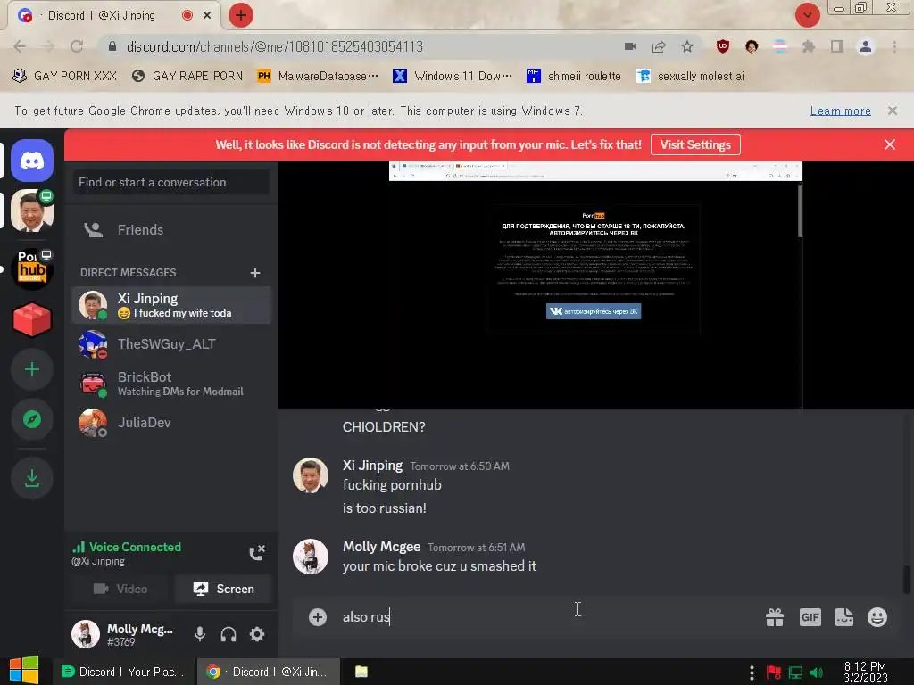
Task: Open uBlock Origin extension
Action: point(723,46)
